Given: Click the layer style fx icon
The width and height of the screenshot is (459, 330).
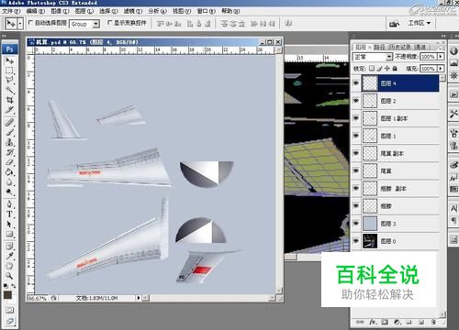Looking at the screenshot, I should (373, 322).
